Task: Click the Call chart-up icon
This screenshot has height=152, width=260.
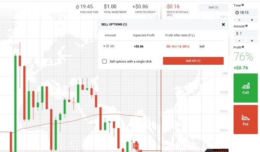Action: (x=245, y=86)
